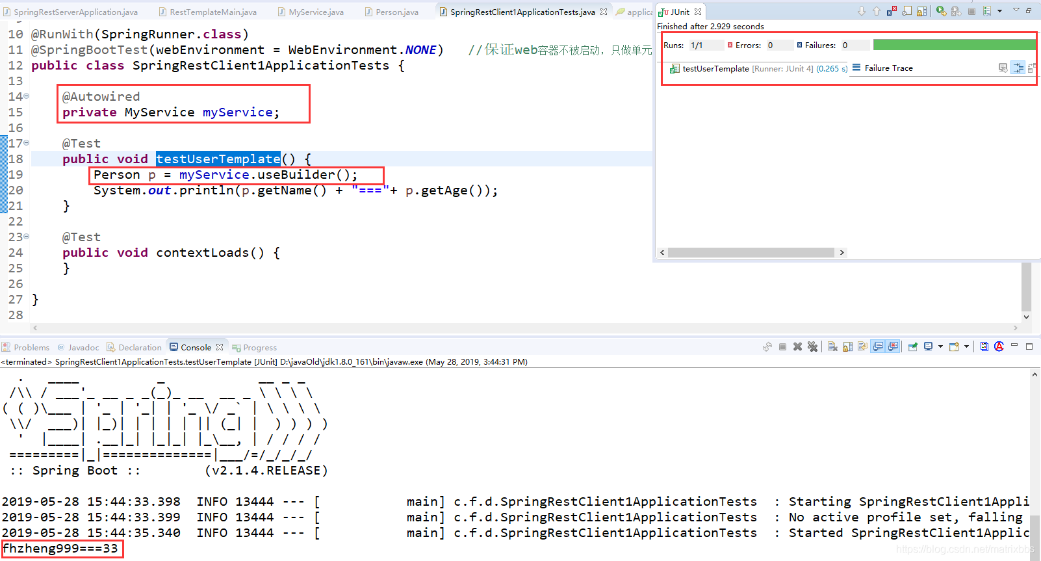This screenshot has height=561, width=1041.
Task: Click Pin Console icon
Action: pos(913,346)
